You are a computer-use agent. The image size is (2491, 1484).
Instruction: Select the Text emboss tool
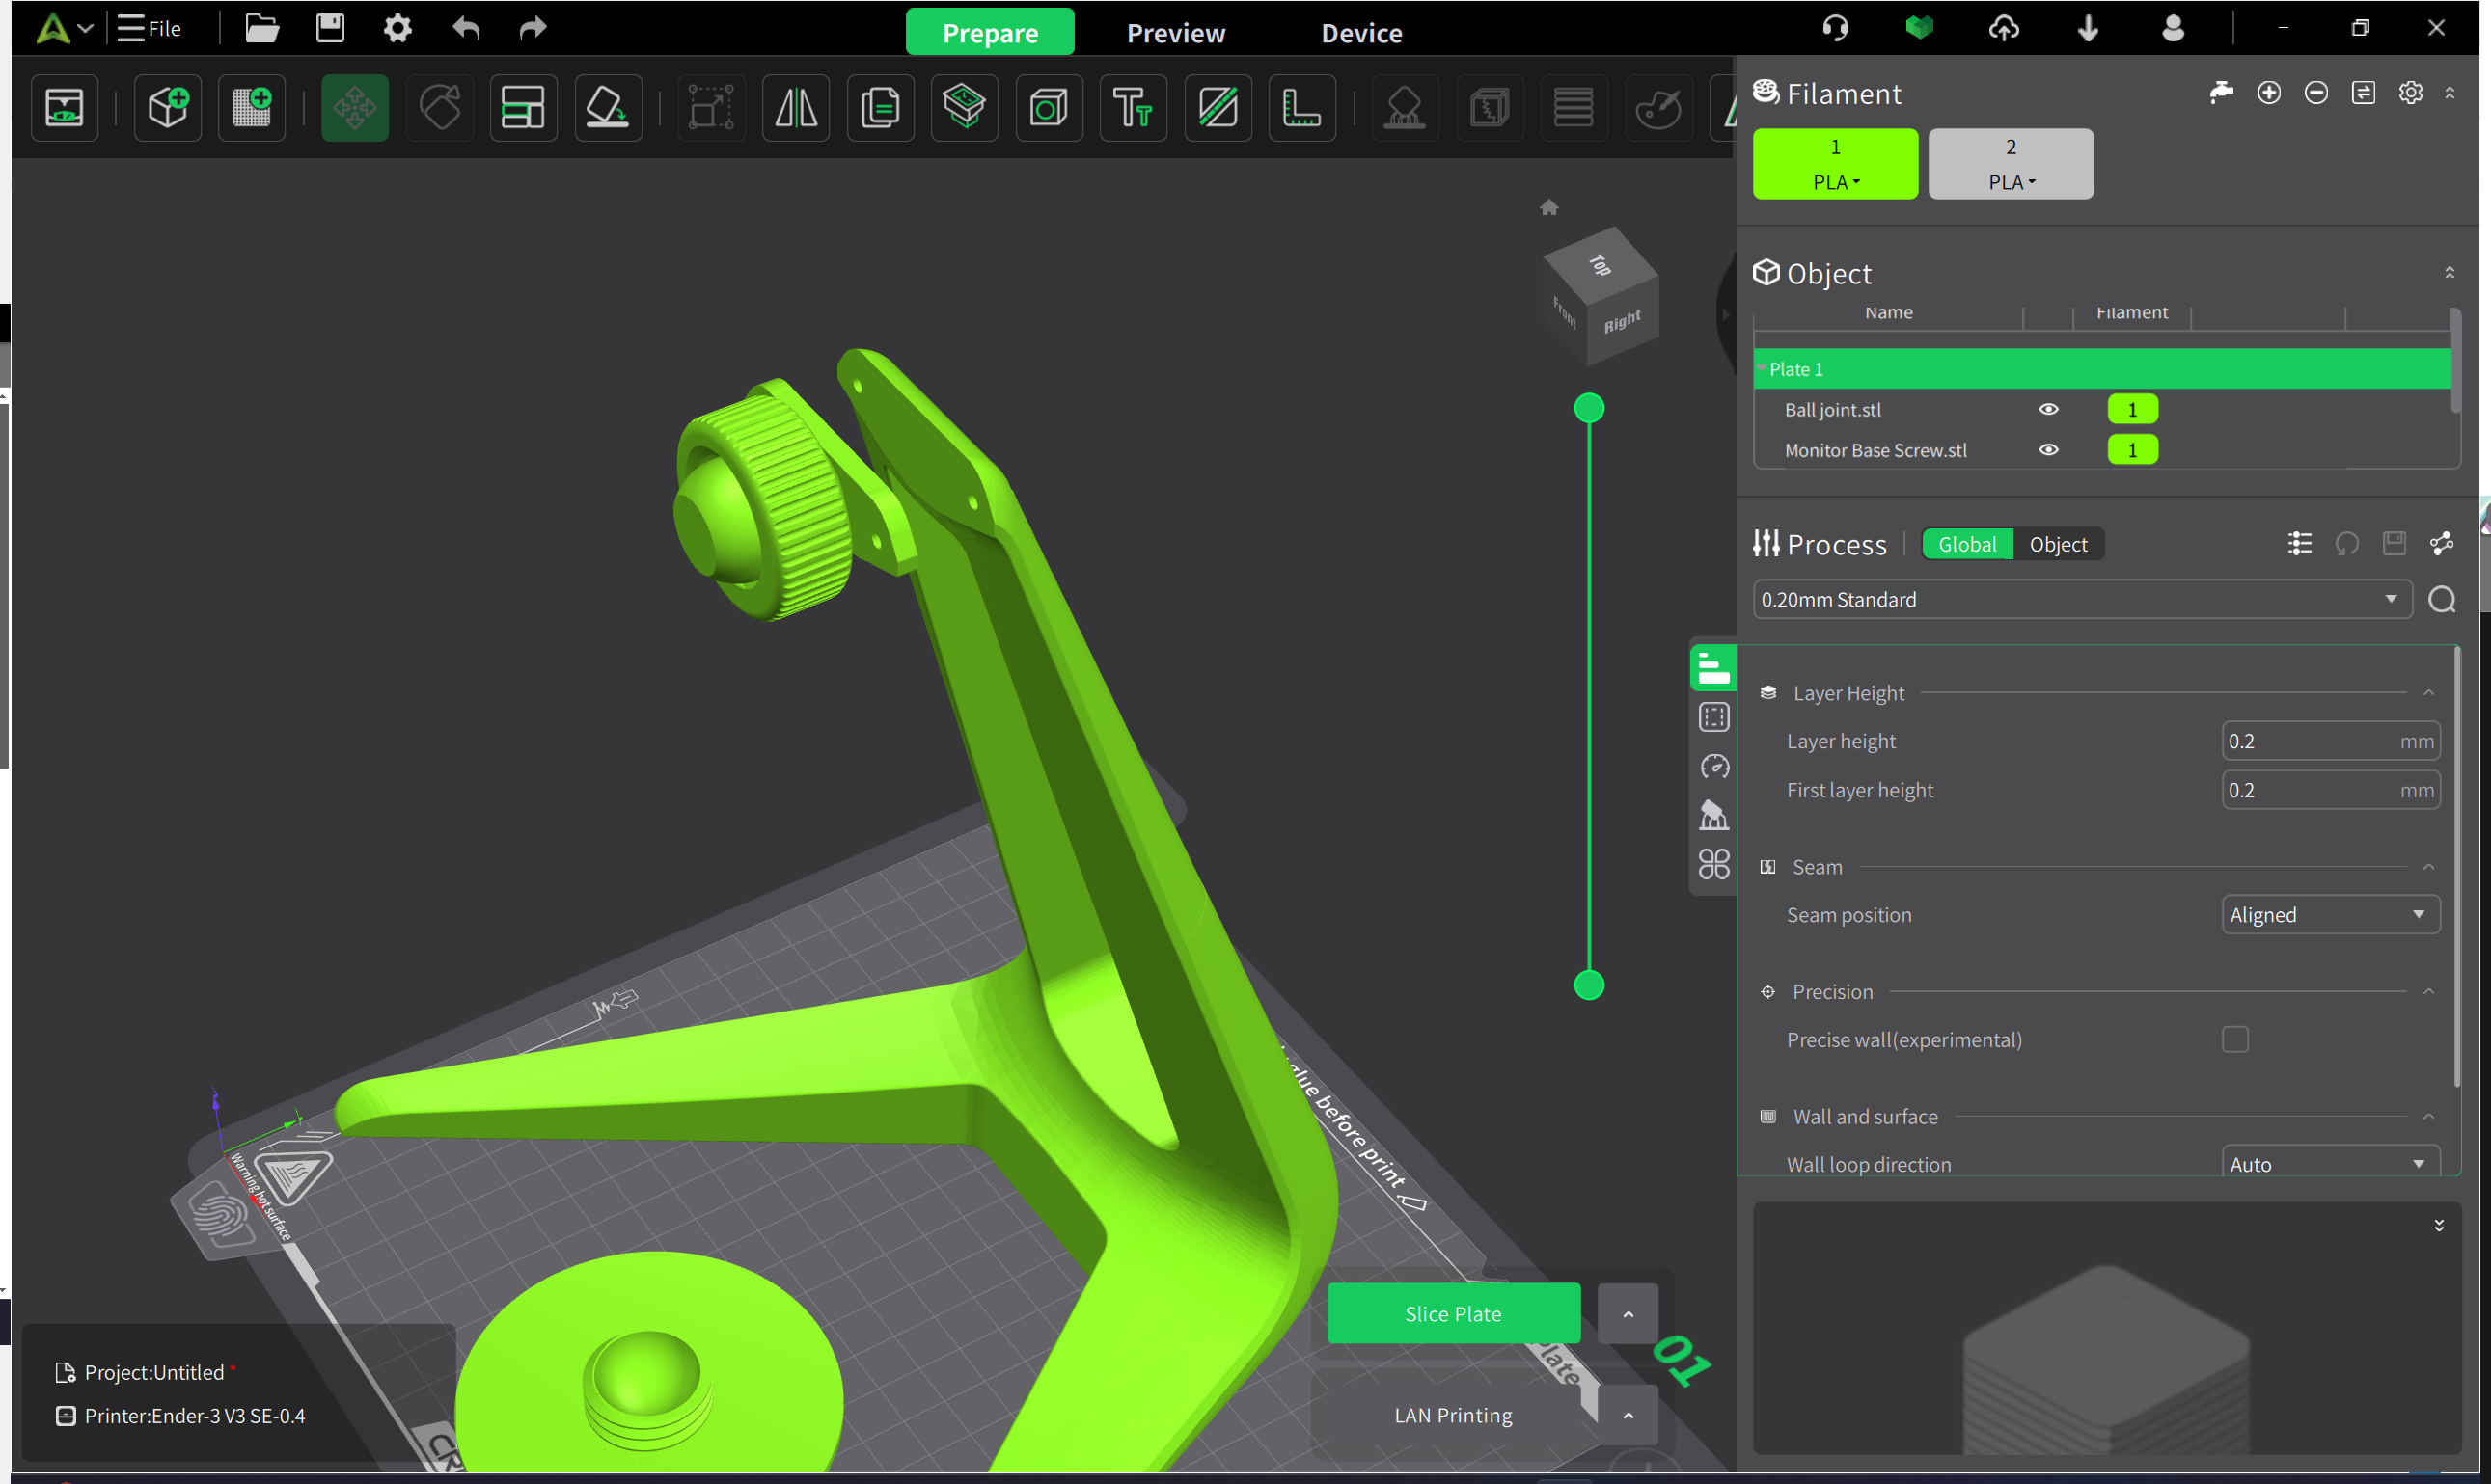1134,107
